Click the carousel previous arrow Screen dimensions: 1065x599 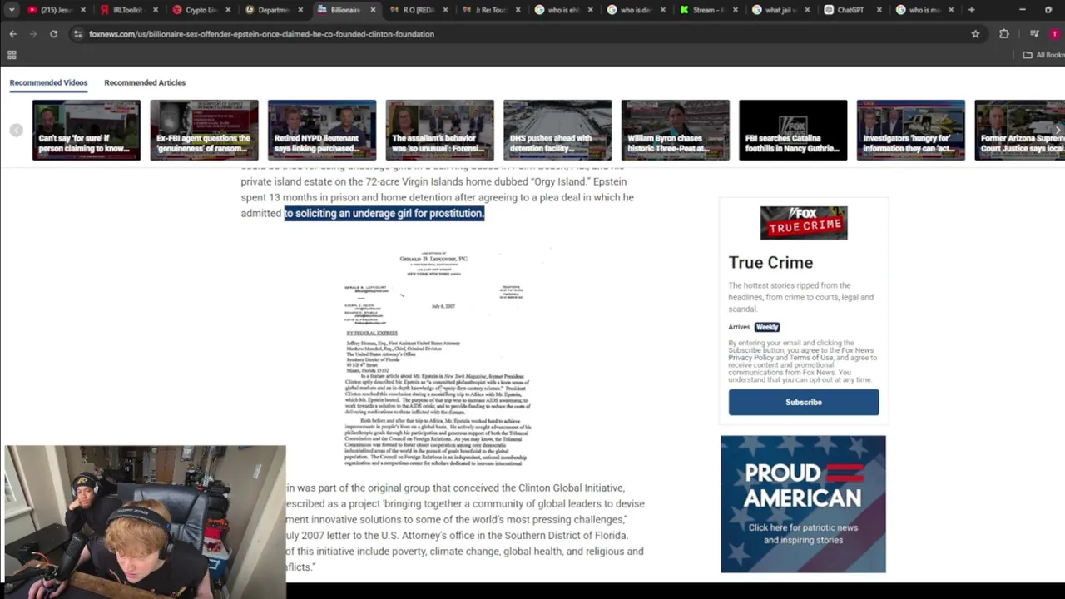[x=16, y=131]
